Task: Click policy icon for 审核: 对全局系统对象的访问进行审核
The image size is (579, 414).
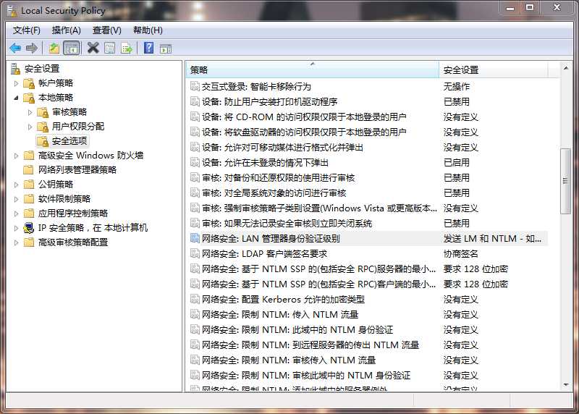Action: 195,193
